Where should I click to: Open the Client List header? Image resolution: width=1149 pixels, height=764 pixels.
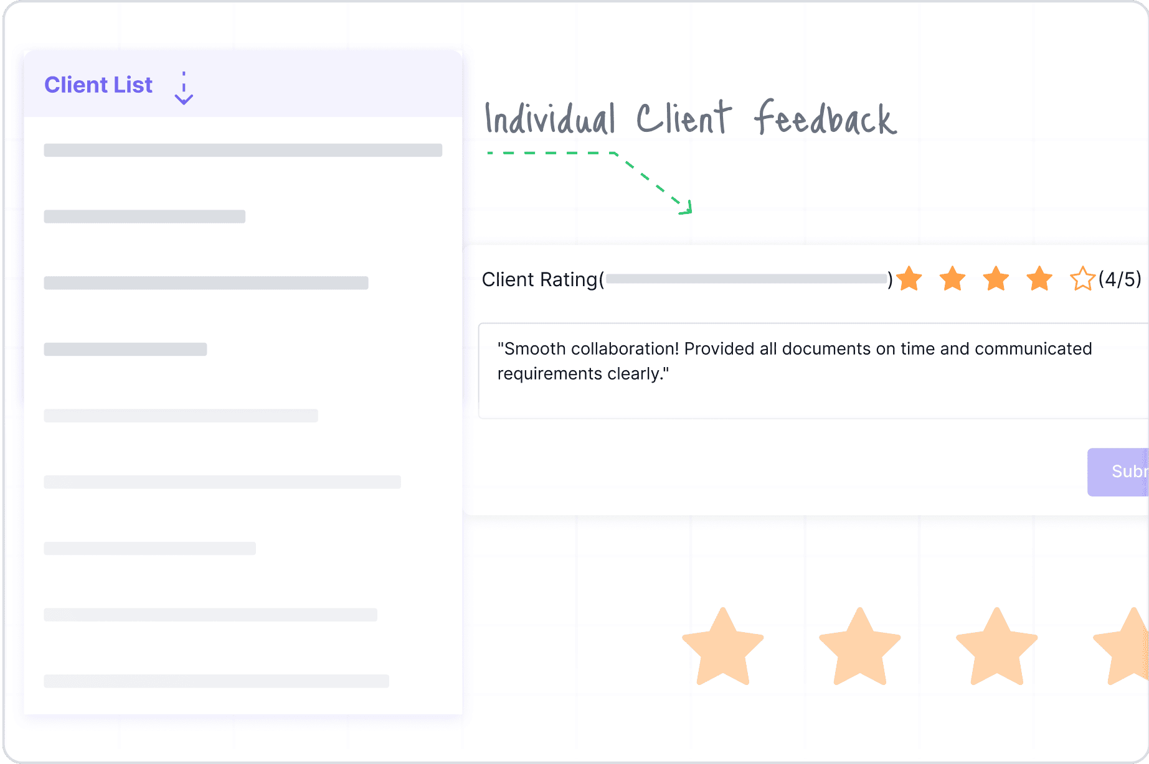(98, 85)
